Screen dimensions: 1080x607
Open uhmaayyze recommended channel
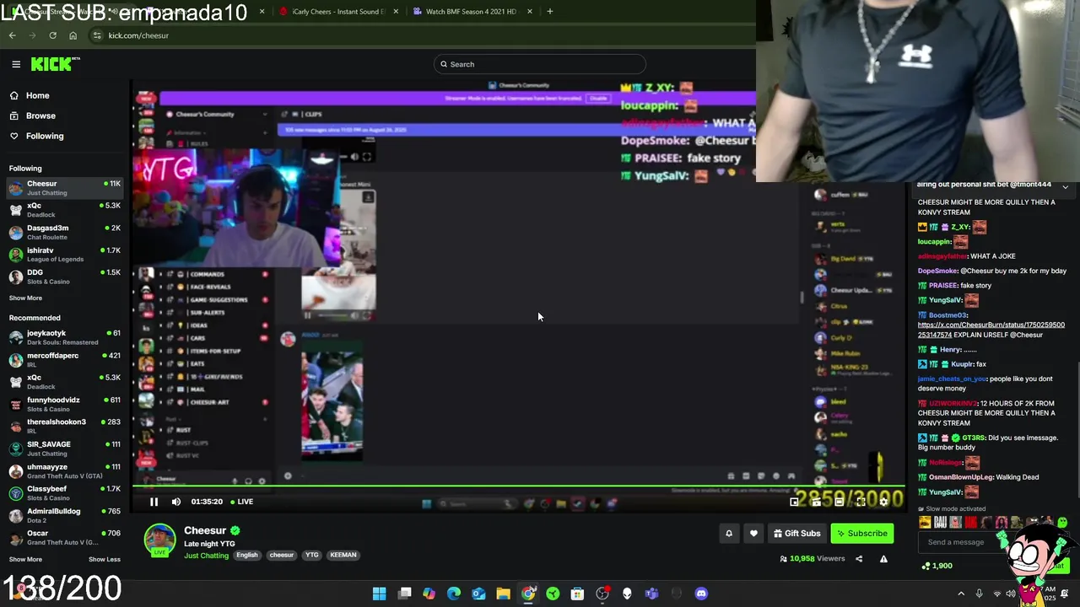click(x=65, y=470)
